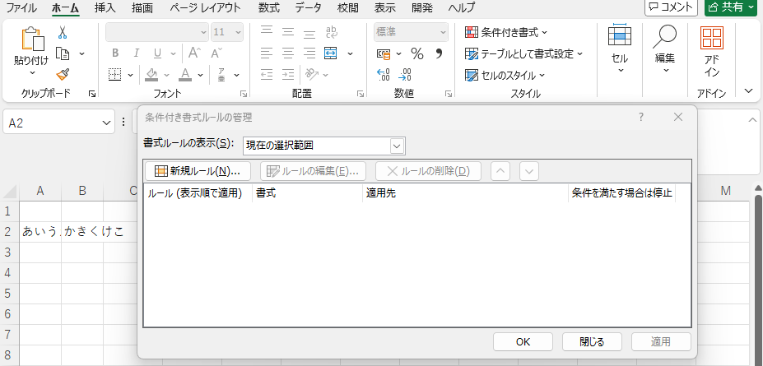
Task: Open the Name Box dropdown for A2
Action: coord(107,123)
